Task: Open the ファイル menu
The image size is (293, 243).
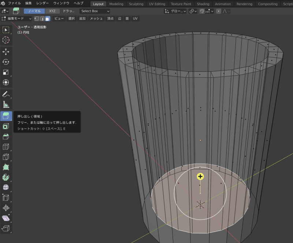Action: [x=14, y=3]
